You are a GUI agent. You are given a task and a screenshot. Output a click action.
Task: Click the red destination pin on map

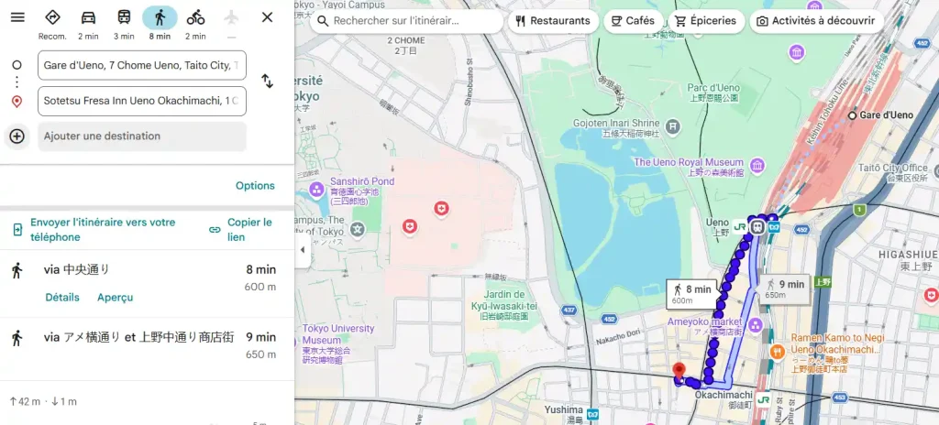point(679,371)
